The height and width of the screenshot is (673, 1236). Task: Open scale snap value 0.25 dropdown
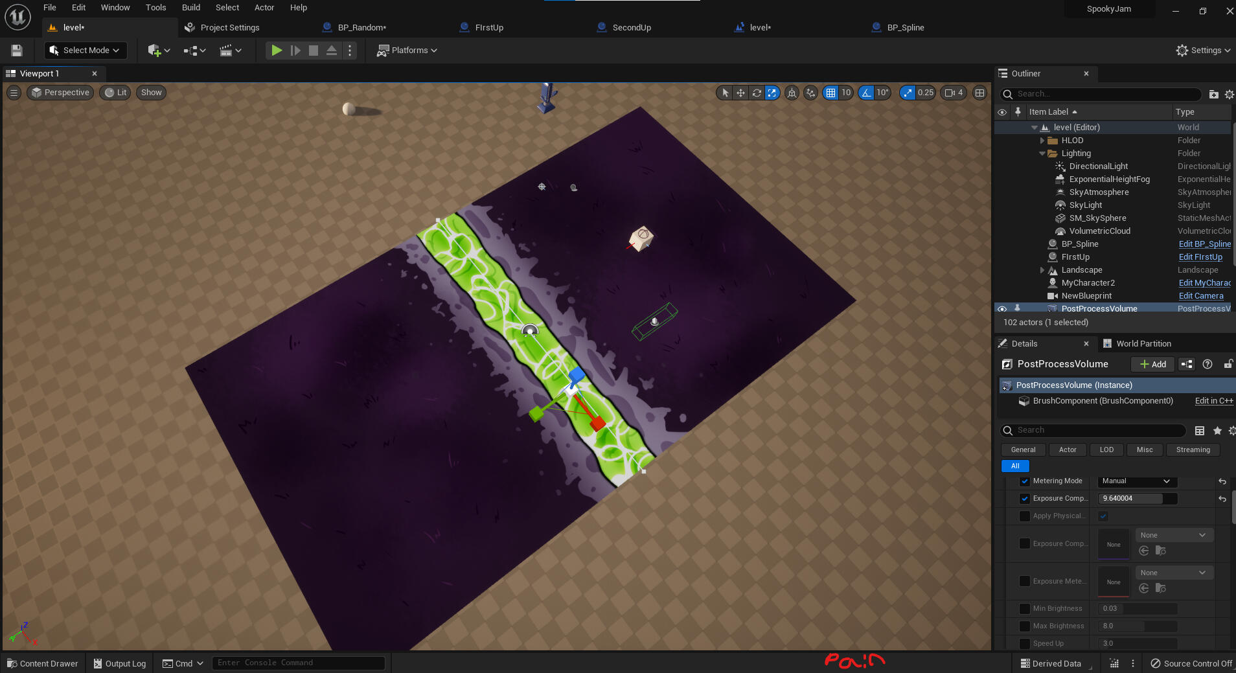pos(926,93)
